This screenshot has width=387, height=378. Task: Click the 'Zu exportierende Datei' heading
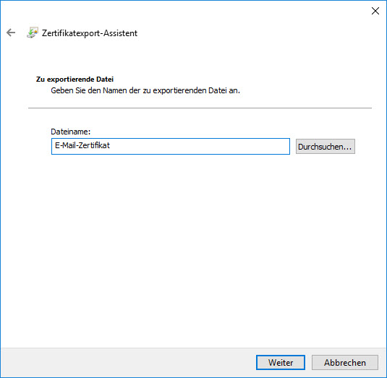75,80
